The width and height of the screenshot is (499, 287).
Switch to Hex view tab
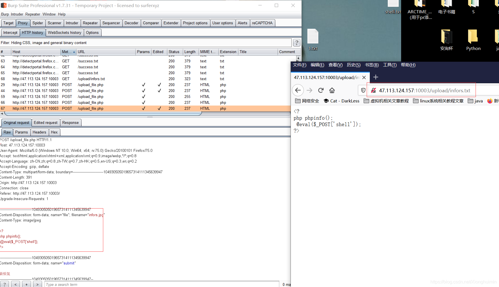54,132
